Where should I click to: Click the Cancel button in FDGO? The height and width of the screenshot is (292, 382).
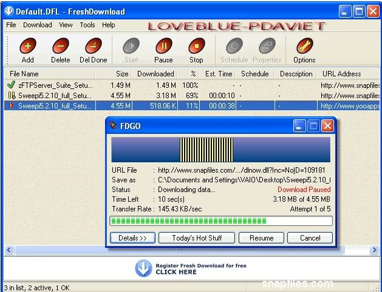pos(310,238)
